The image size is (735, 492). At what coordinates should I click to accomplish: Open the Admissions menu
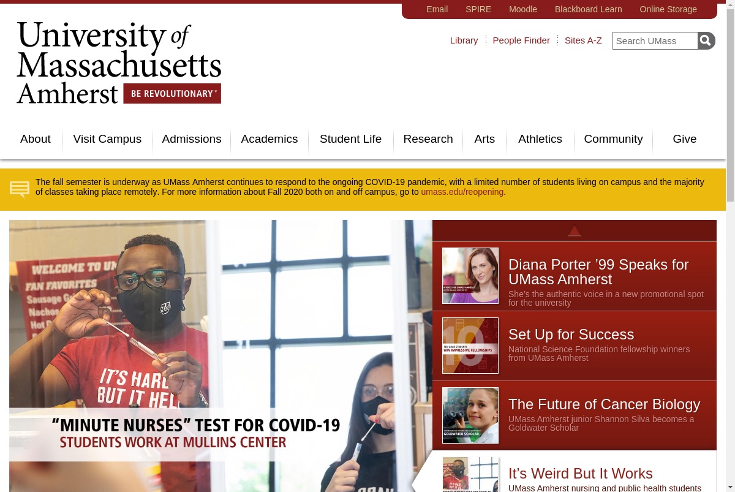pos(192,139)
